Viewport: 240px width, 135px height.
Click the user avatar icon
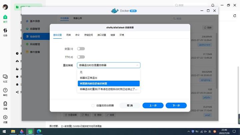click(5, 7)
